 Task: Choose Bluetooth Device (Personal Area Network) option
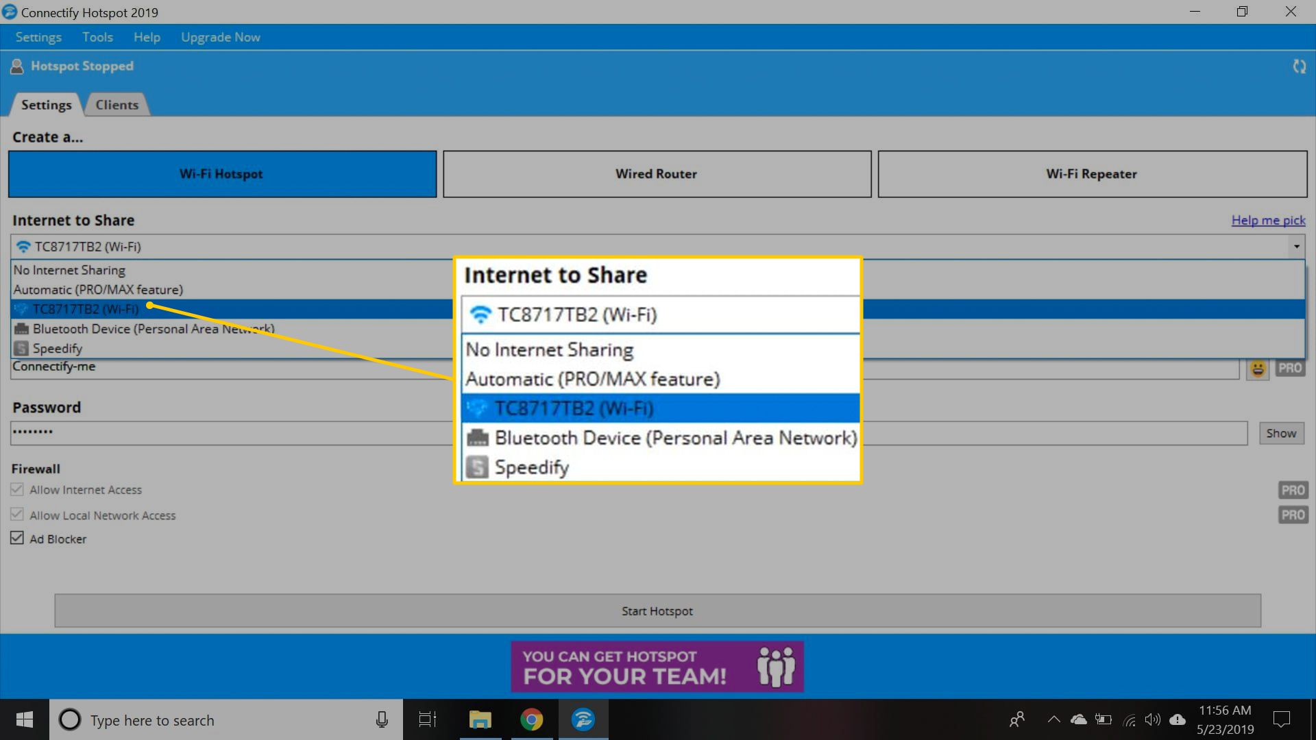pos(657,329)
